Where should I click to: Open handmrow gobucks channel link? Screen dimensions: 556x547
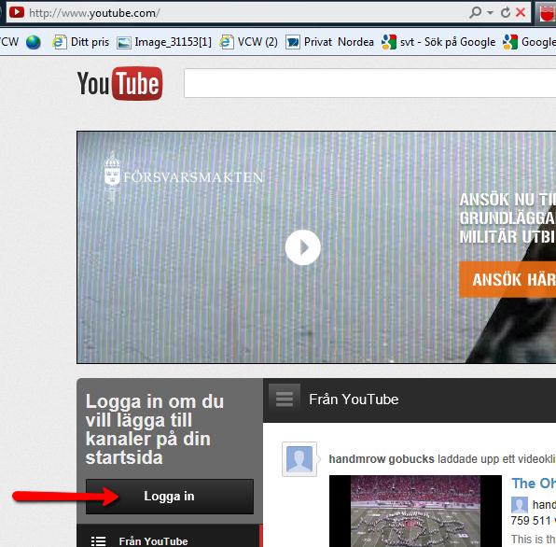[382, 458]
